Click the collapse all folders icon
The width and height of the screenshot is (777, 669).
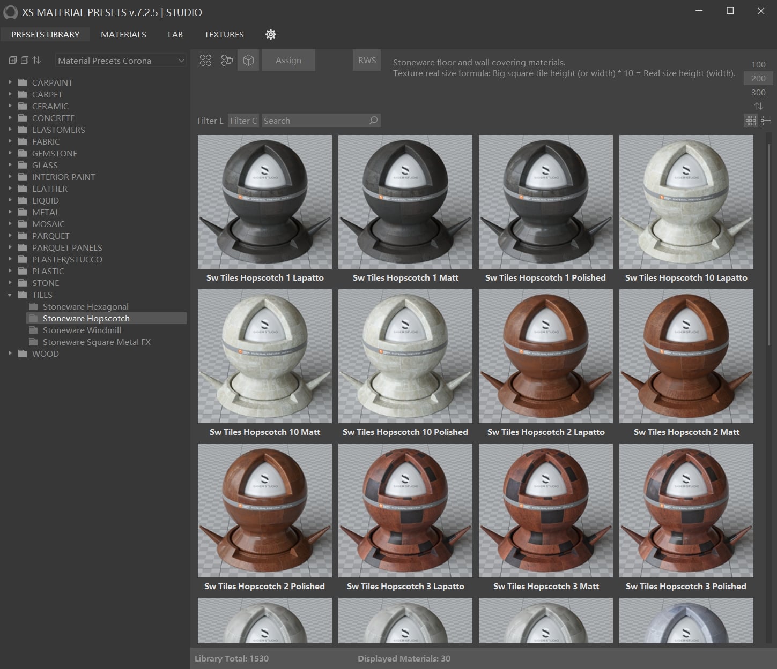pyautogui.click(x=25, y=61)
